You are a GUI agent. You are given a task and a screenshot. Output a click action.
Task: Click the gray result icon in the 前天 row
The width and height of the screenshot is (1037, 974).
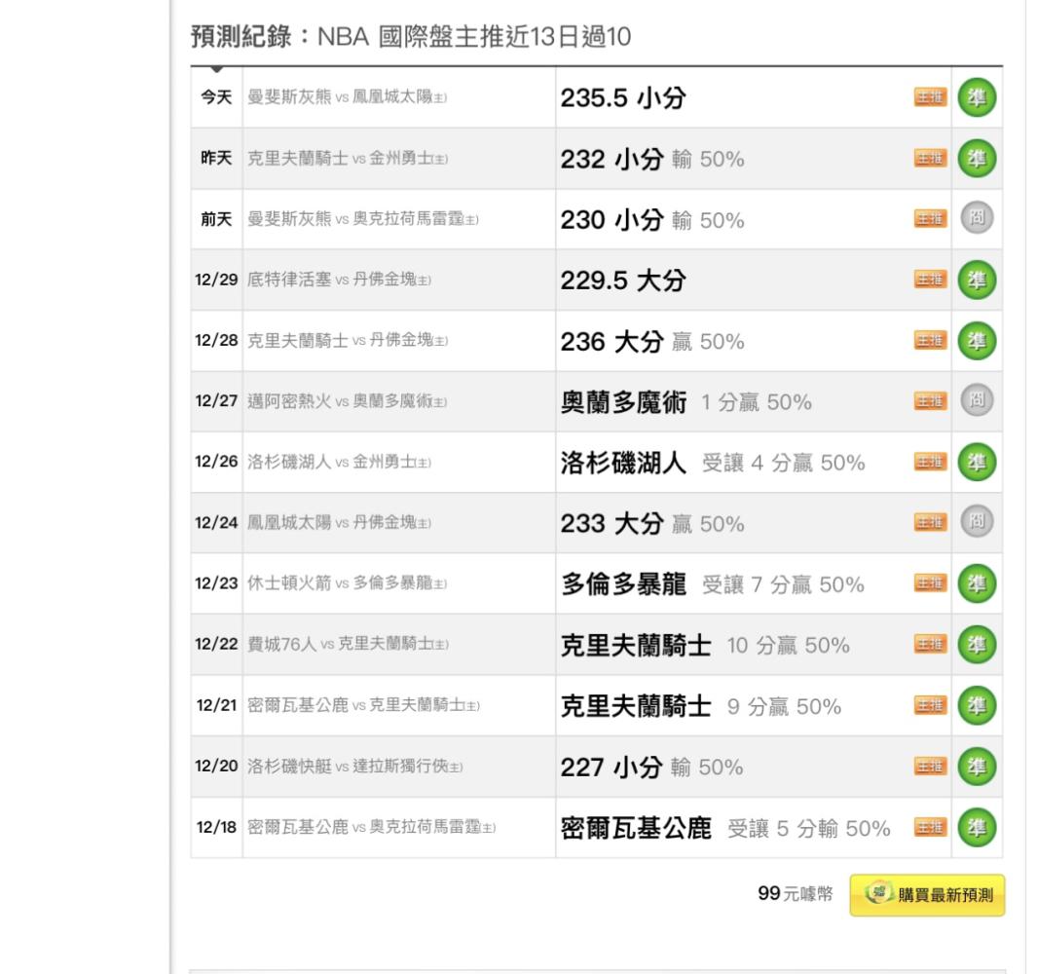tap(977, 218)
